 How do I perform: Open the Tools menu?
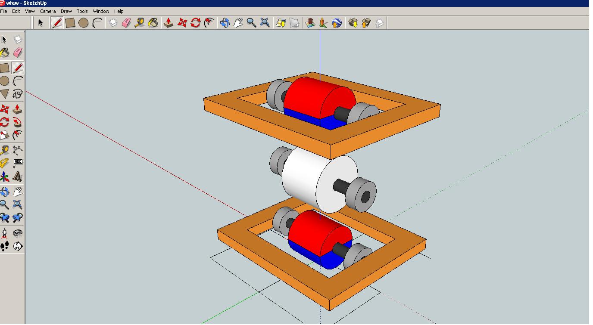tap(82, 11)
